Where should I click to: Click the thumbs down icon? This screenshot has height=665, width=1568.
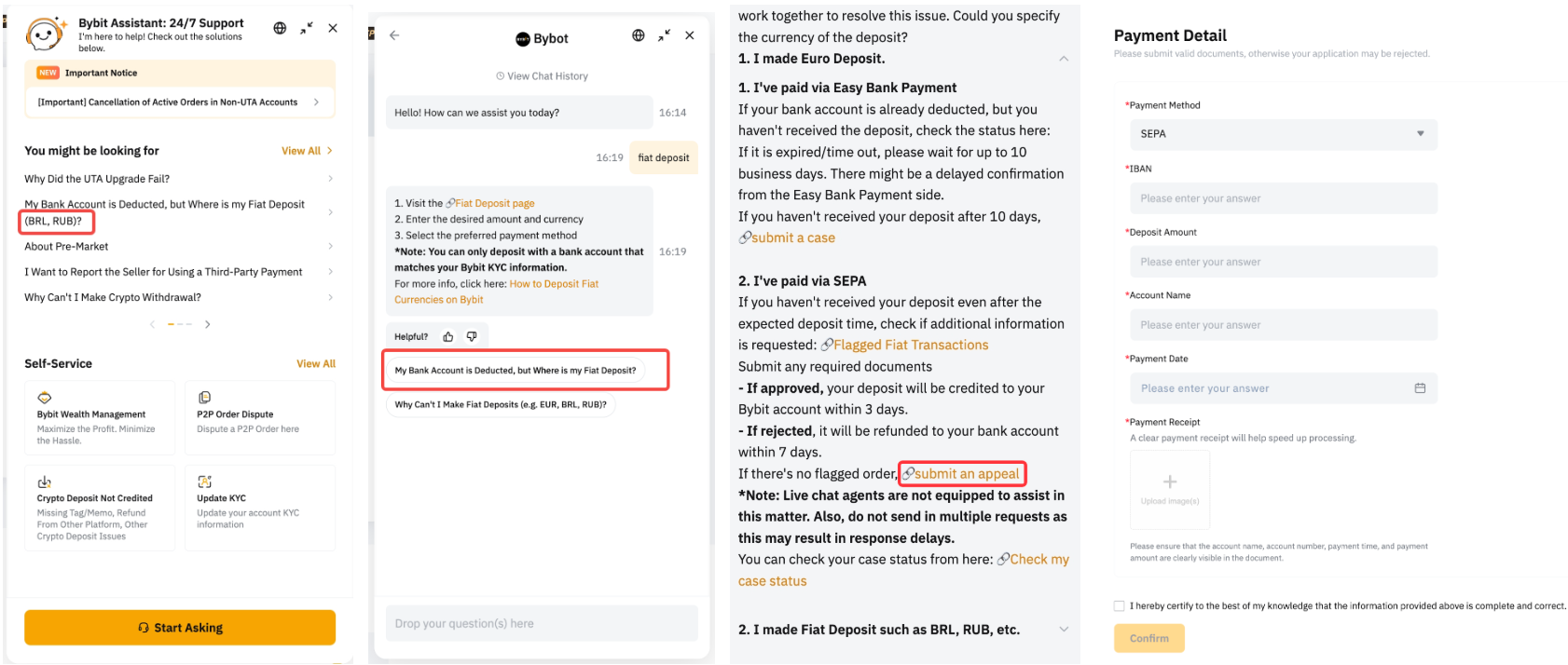tap(472, 336)
